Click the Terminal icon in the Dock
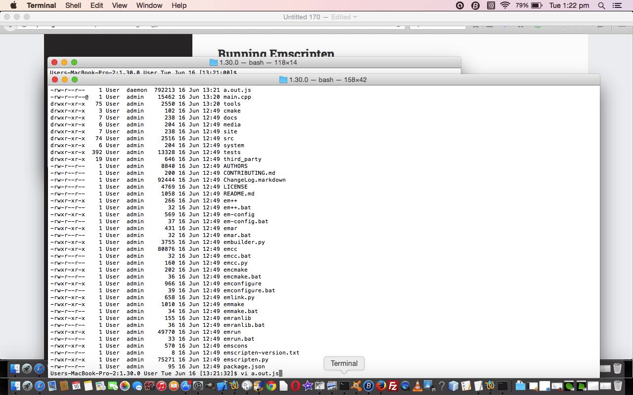This screenshot has height=395, width=633. point(344,386)
